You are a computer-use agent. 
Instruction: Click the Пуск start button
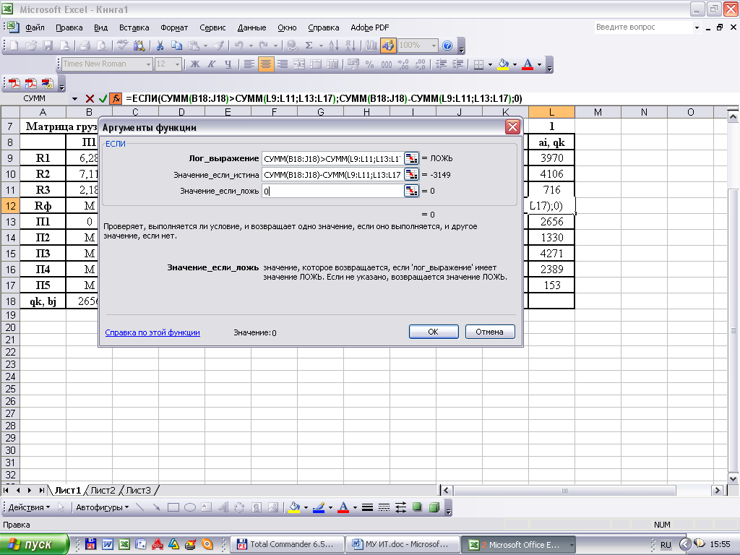pyautogui.click(x=34, y=545)
